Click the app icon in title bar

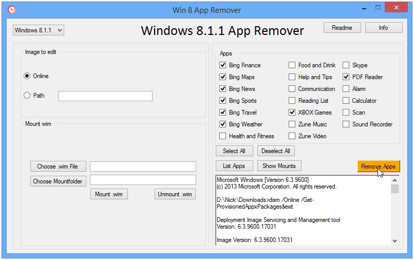coord(12,10)
